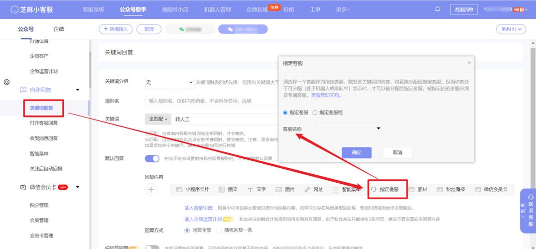Screen dimensions: 536x249
Task: Open 客服消息 button in header
Action: point(464,9)
